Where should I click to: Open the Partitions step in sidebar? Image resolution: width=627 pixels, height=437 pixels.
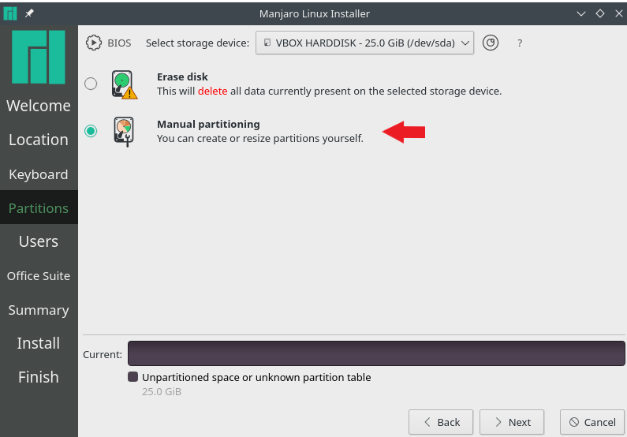39,208
